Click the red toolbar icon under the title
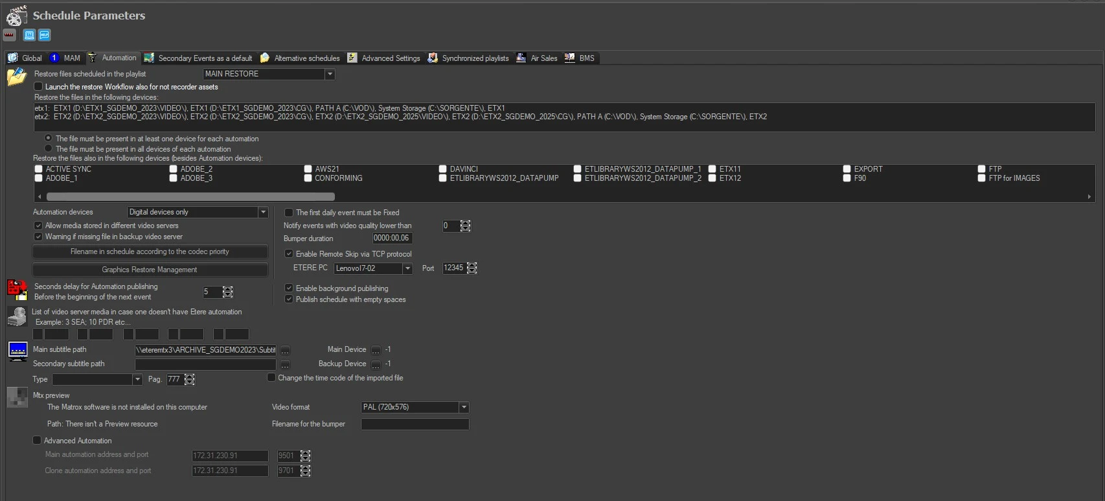The height and width of the screenshot is (501, 1105). [10, 35]
